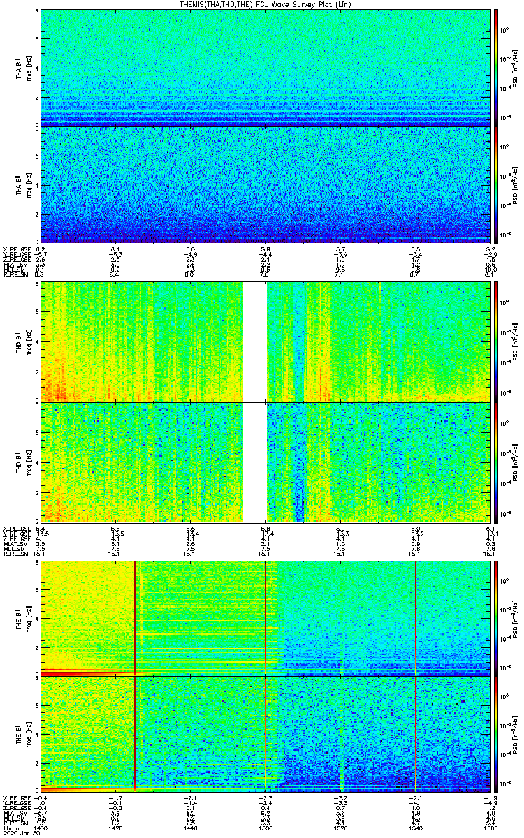Click the PSD [nT²/Hz] label of THE B-parallel color bar
Viewport: 524px width, 838px height.
point(515,734)
